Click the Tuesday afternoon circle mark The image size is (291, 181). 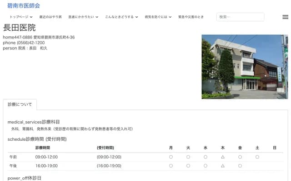coord(188,166)
